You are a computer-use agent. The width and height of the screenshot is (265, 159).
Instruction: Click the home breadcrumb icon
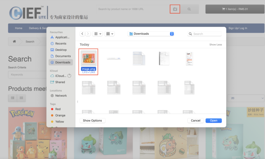pos(14,41)
